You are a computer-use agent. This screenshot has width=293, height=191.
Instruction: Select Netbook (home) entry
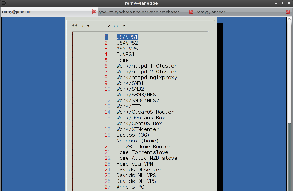click(138, 141)
